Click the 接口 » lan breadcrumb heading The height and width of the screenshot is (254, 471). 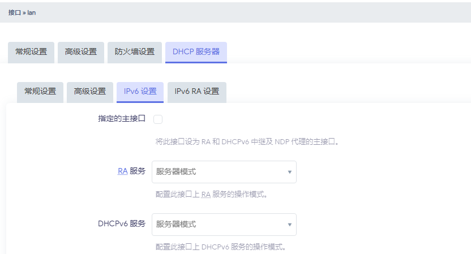tap(22, 12)
